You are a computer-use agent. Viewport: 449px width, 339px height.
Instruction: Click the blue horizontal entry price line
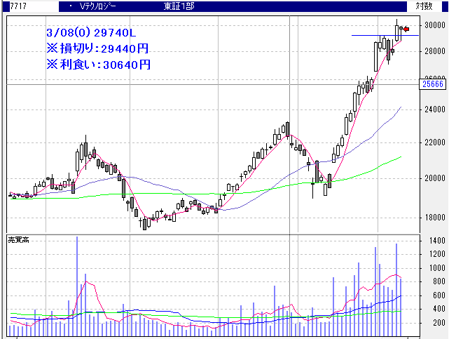pos(371,35)
